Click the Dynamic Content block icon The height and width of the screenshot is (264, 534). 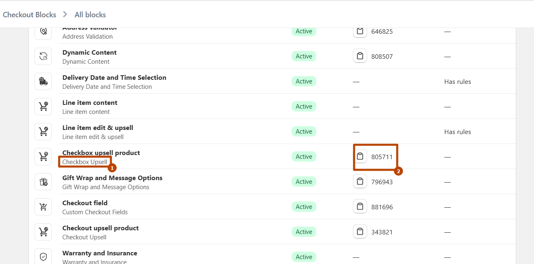[43, 56]
